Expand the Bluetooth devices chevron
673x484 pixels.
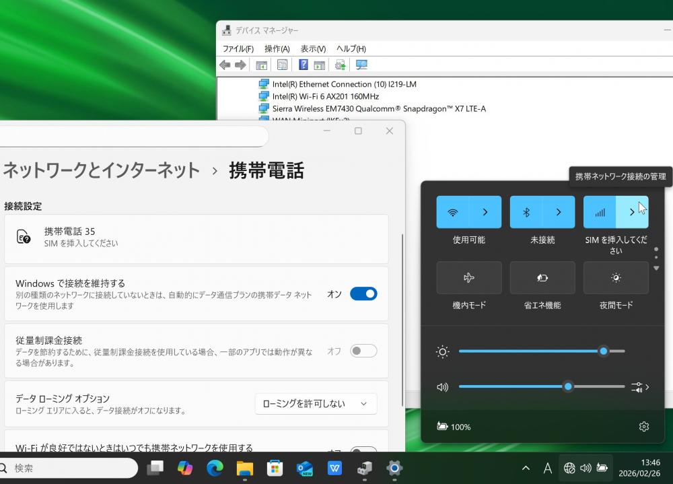click(559, 212)
